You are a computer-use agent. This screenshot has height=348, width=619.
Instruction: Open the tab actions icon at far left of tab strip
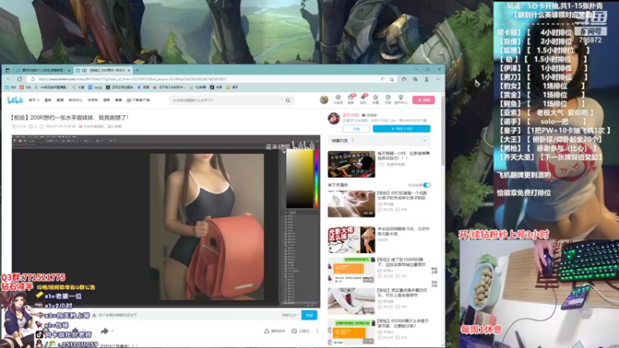point(8,70)
